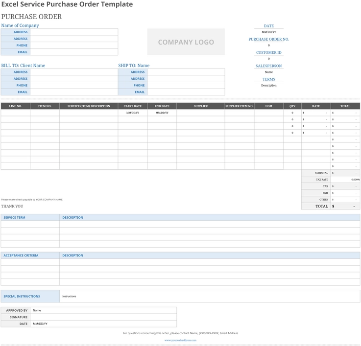Click the SPECIAL INSTRUCTIONS label
The width and height of the screenshot is (361, 346).
(x=30, y=296)
